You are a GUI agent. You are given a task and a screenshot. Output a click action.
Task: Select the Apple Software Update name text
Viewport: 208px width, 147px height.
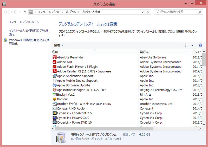74,85
